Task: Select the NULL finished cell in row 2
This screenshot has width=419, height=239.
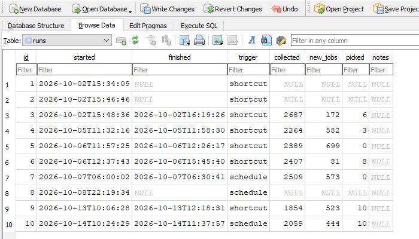Action: click(x=180, y=100)
